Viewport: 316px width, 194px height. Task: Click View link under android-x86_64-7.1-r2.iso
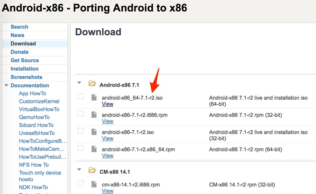click(x=107, y=104)
